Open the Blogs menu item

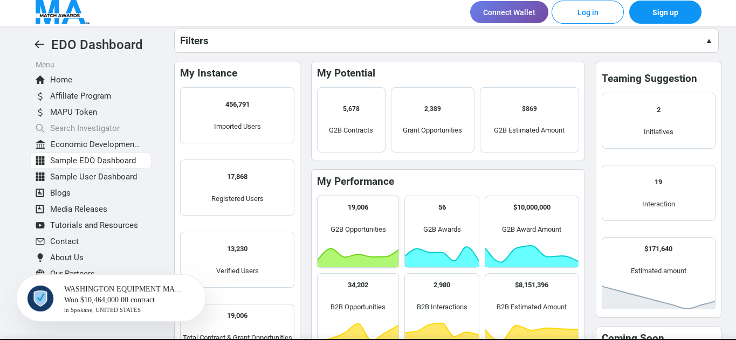(x=60, y=193)
